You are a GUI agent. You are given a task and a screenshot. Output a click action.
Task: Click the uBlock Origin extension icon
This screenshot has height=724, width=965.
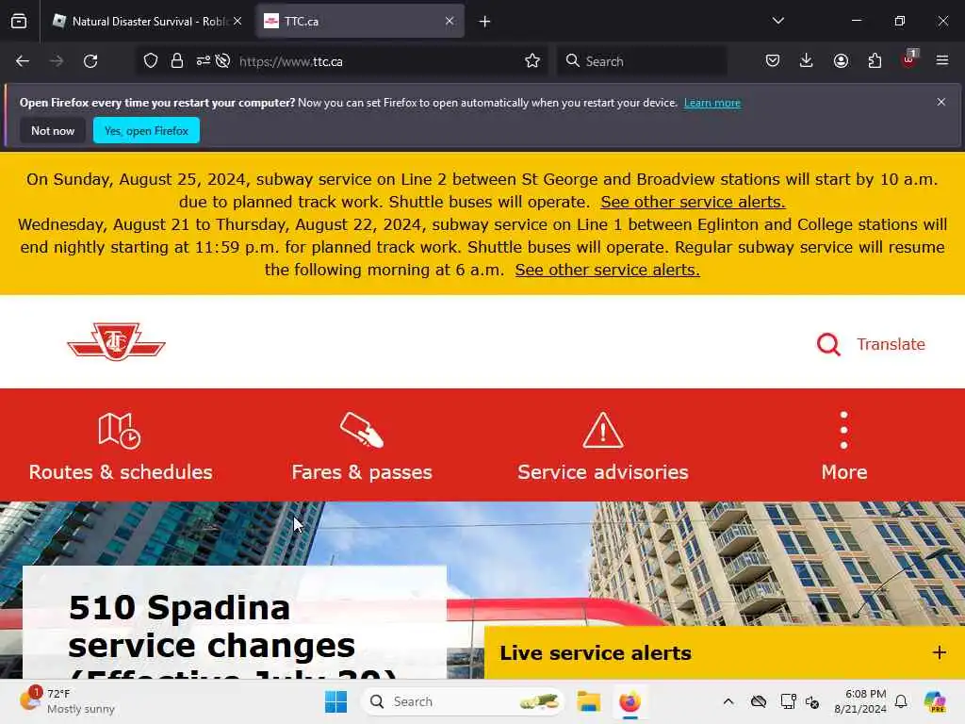(909, 59)
